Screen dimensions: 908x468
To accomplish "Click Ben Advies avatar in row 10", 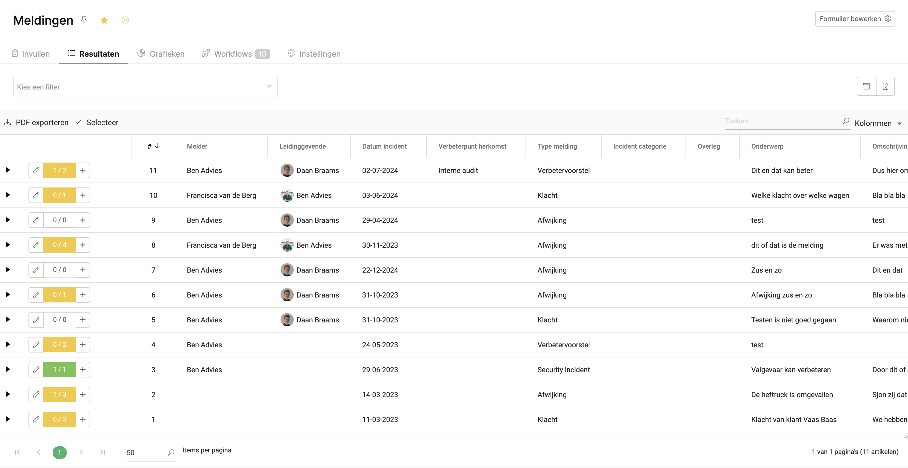I will point(287,195).
